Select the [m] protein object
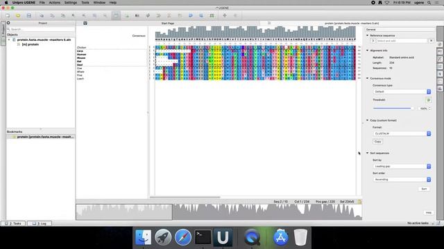 pyautogui.click(x=30, y=44)
